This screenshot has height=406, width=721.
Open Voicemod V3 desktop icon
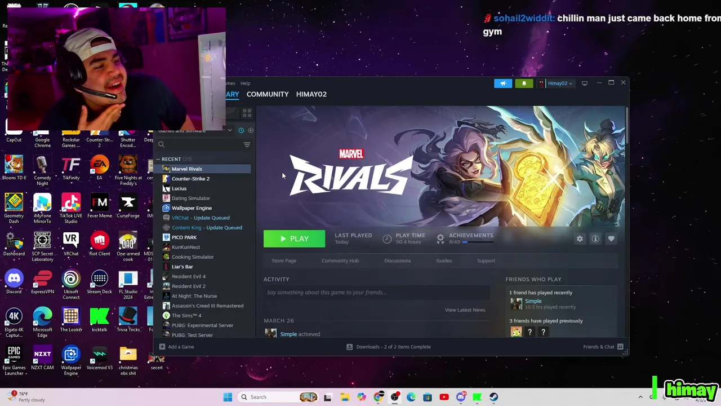coord(100,357)
